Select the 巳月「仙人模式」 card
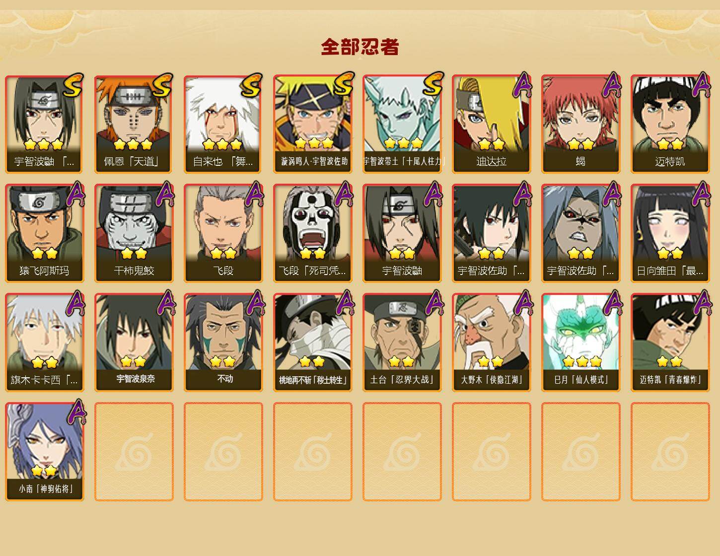Viewport: 720px width, 556px height. coord(581,343)
